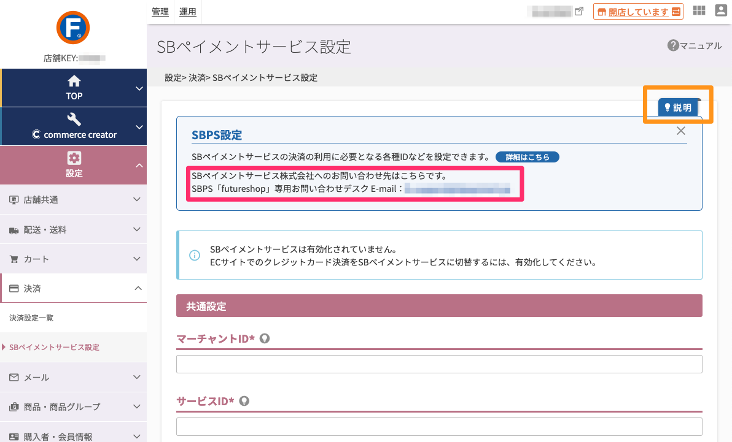732x442 pixels.
Task: Open commerce creator wrench icon
Action: point(74,120)
